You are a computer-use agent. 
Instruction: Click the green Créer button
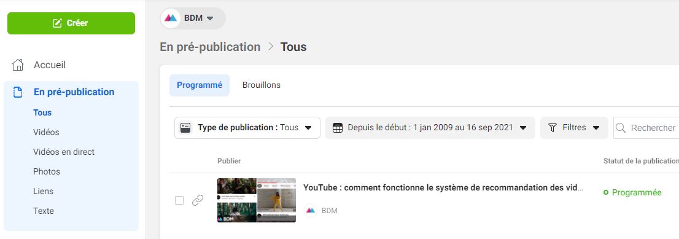click(71, 23)
